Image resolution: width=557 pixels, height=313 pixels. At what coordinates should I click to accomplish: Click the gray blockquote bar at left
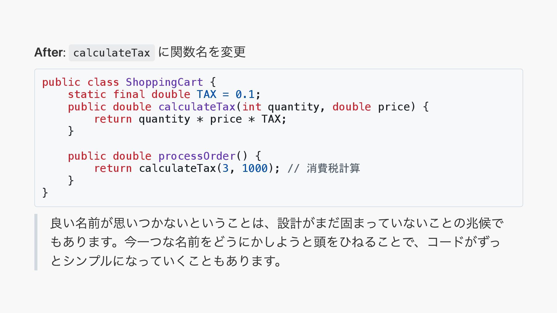pyautogui.click(x=36, y=242)
